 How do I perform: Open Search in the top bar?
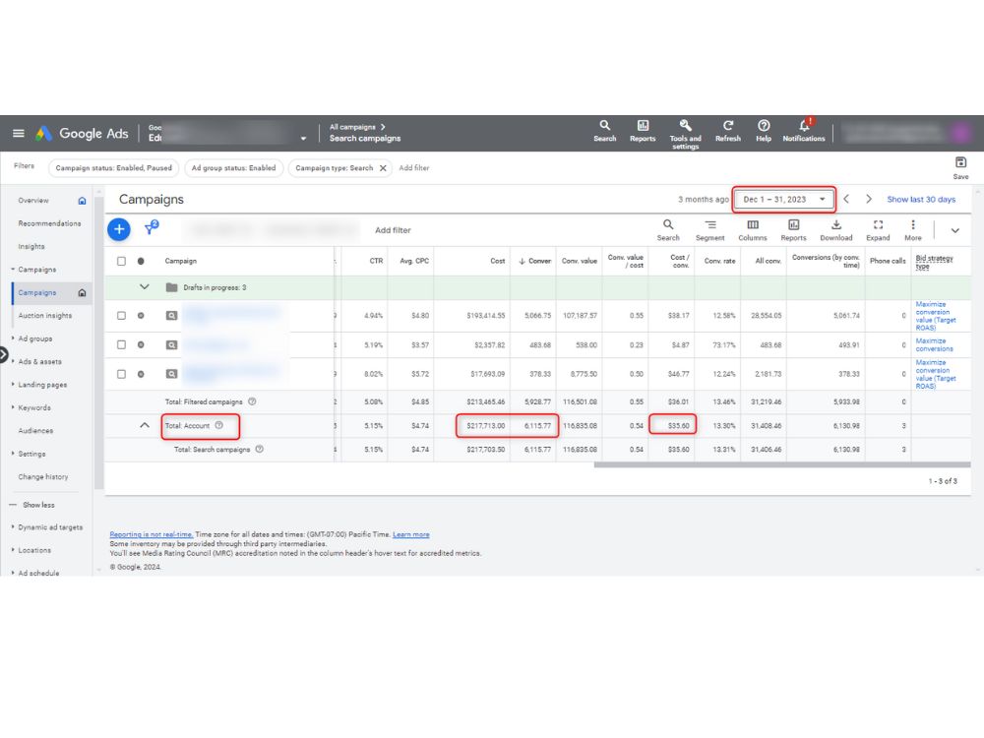point(604,131)
